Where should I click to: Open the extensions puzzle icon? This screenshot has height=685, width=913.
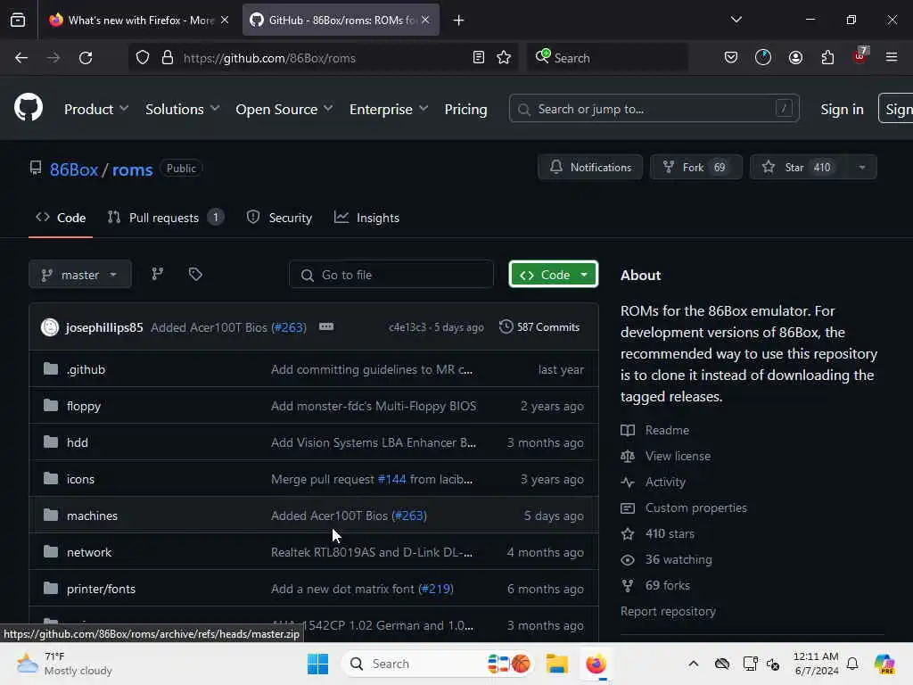click(x=827, y=57)
